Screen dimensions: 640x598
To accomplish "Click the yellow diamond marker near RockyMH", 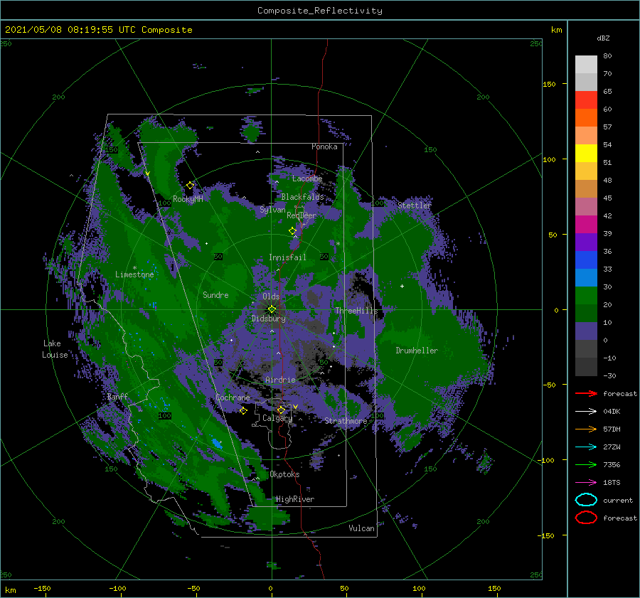I will point(190,186).
